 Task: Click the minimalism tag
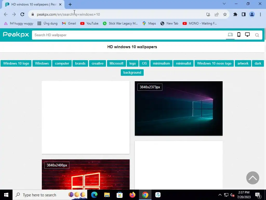161,64
